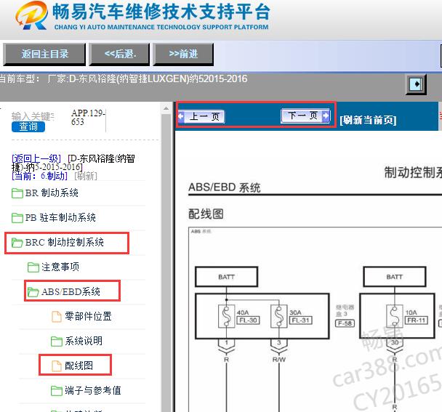Collapse BRC 制动控制系统 folder icon

pos(17,243)
